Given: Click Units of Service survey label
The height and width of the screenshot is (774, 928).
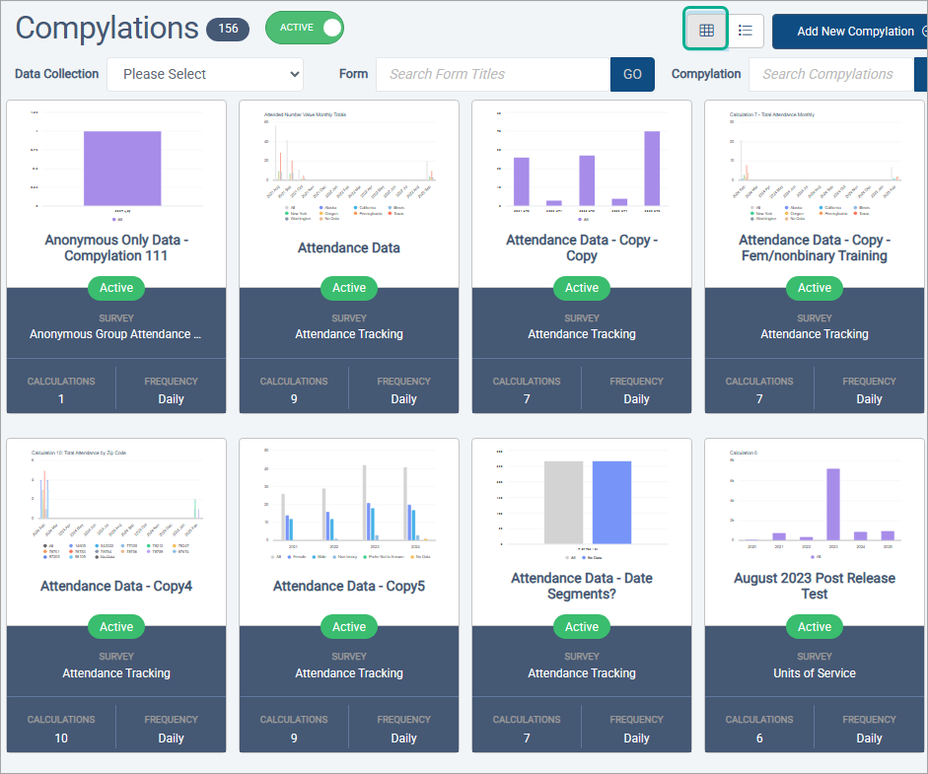Looking at the screenshot, I should (814, 673).
